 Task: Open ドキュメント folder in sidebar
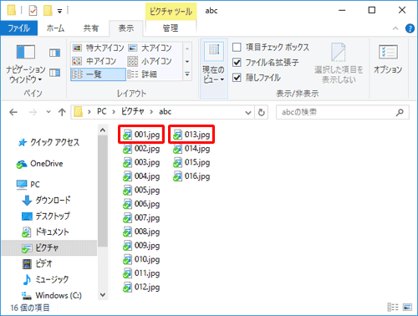45,232
